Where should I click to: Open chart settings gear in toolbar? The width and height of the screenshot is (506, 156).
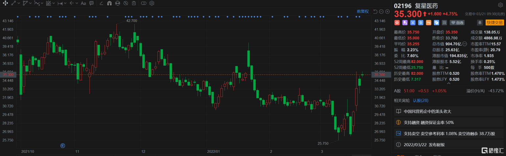coord(152,3)
